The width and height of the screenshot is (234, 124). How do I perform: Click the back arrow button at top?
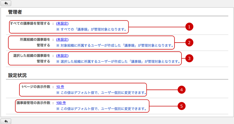click(6, 3)
